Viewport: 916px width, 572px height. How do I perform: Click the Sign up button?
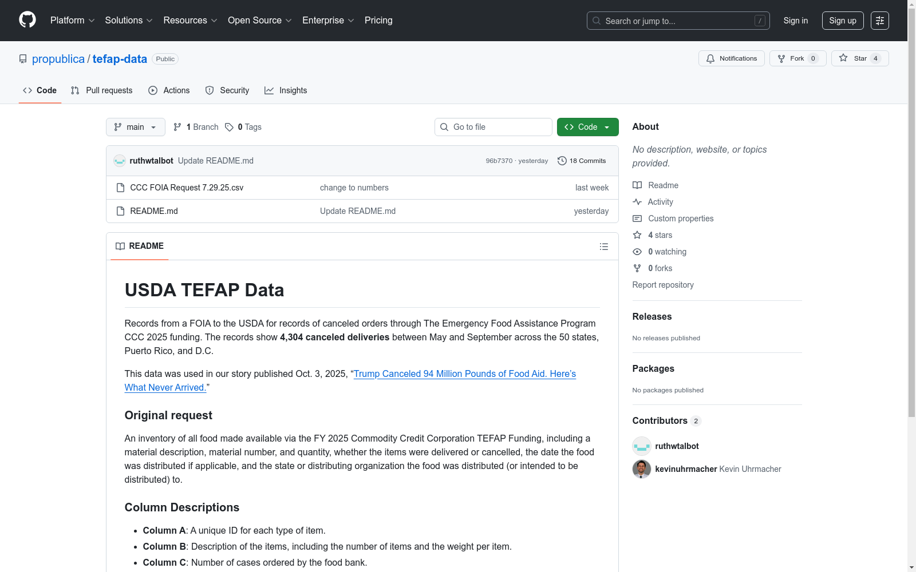point(843,21)
